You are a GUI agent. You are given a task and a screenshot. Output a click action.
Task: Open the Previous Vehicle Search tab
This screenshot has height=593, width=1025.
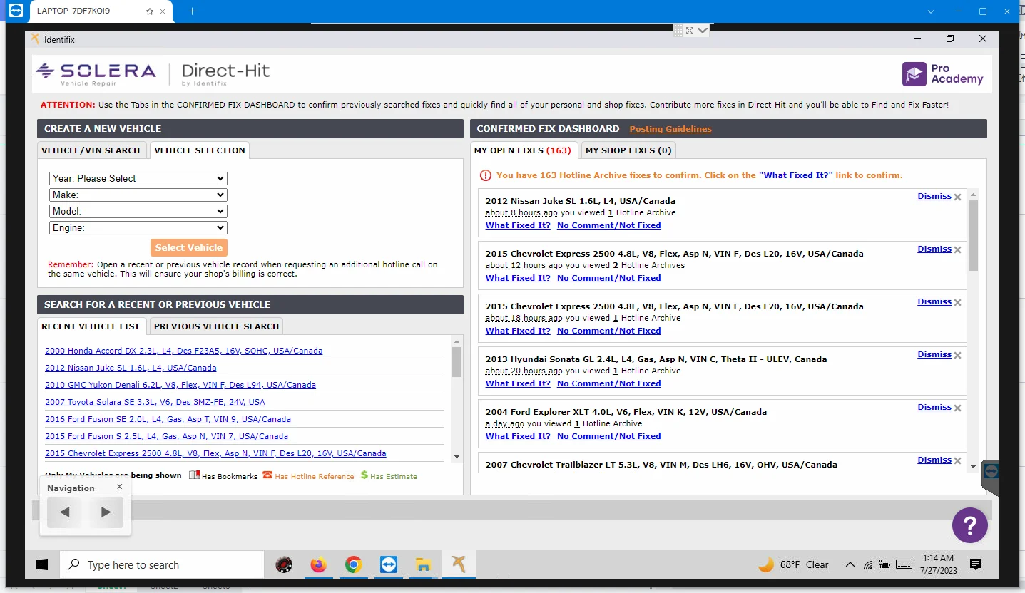(217, 326)
